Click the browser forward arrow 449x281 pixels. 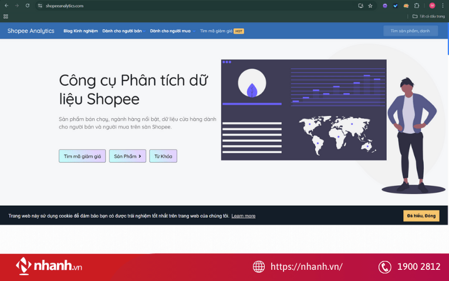[x=17, y=5]
